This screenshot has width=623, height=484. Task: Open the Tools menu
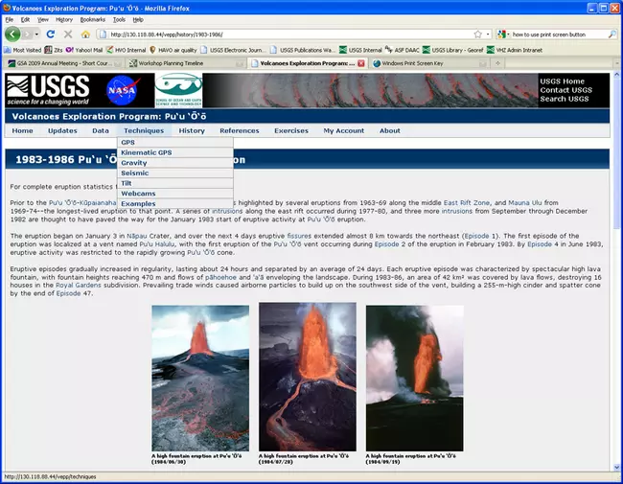(119, 19)
